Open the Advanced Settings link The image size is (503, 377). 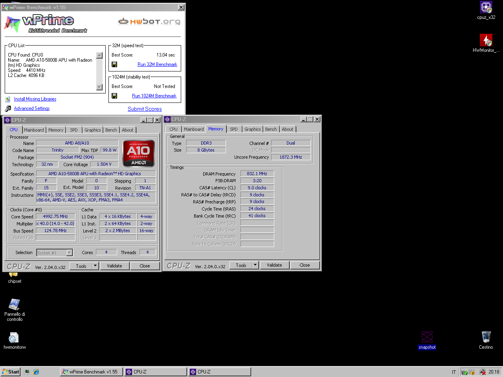[32, 108]
